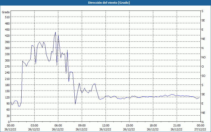Select the 480 y-axis value
Image resolution: width=211 pixels, height=132 pixels.
[7, 23]
